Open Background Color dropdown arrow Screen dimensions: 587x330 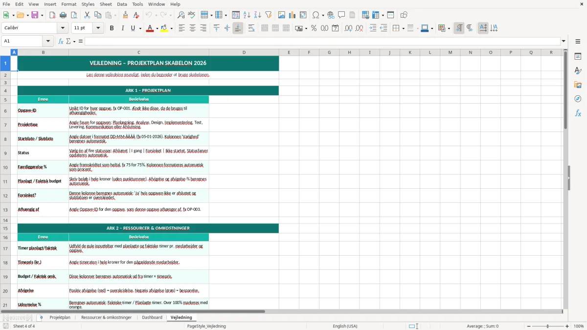coord(172,28)
